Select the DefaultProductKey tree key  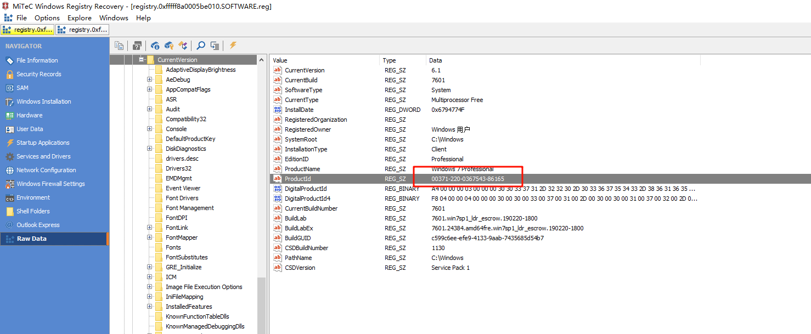(190, 139)
